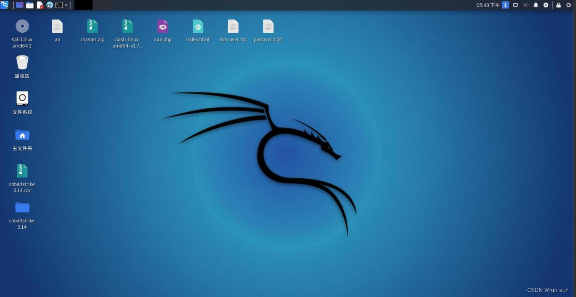Launch the text editor from the panel
The image size is (576, 297).
[x=40, y=5]
